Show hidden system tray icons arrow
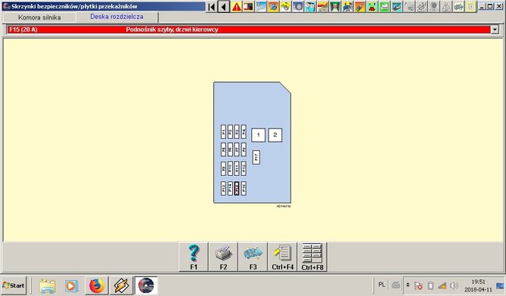Image resolution: width=506 pixels, height=296 pixels. (408, 285)
